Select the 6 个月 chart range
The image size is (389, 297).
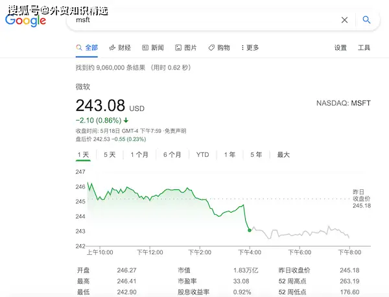coord(172,155)
